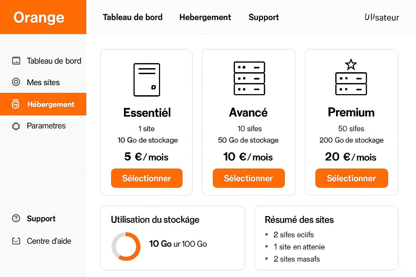
Task: Open Centre d'aide via the envelope icon
Action: [x=16, y=241]
